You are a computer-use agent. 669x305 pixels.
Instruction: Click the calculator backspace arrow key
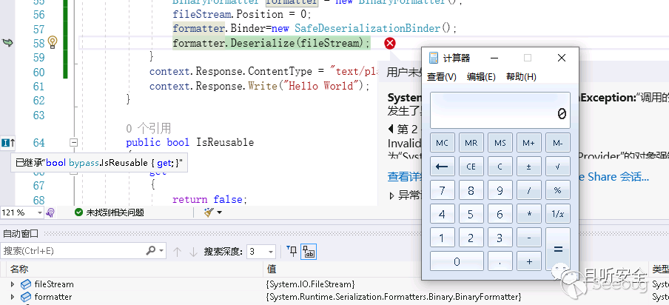point(442,167)
